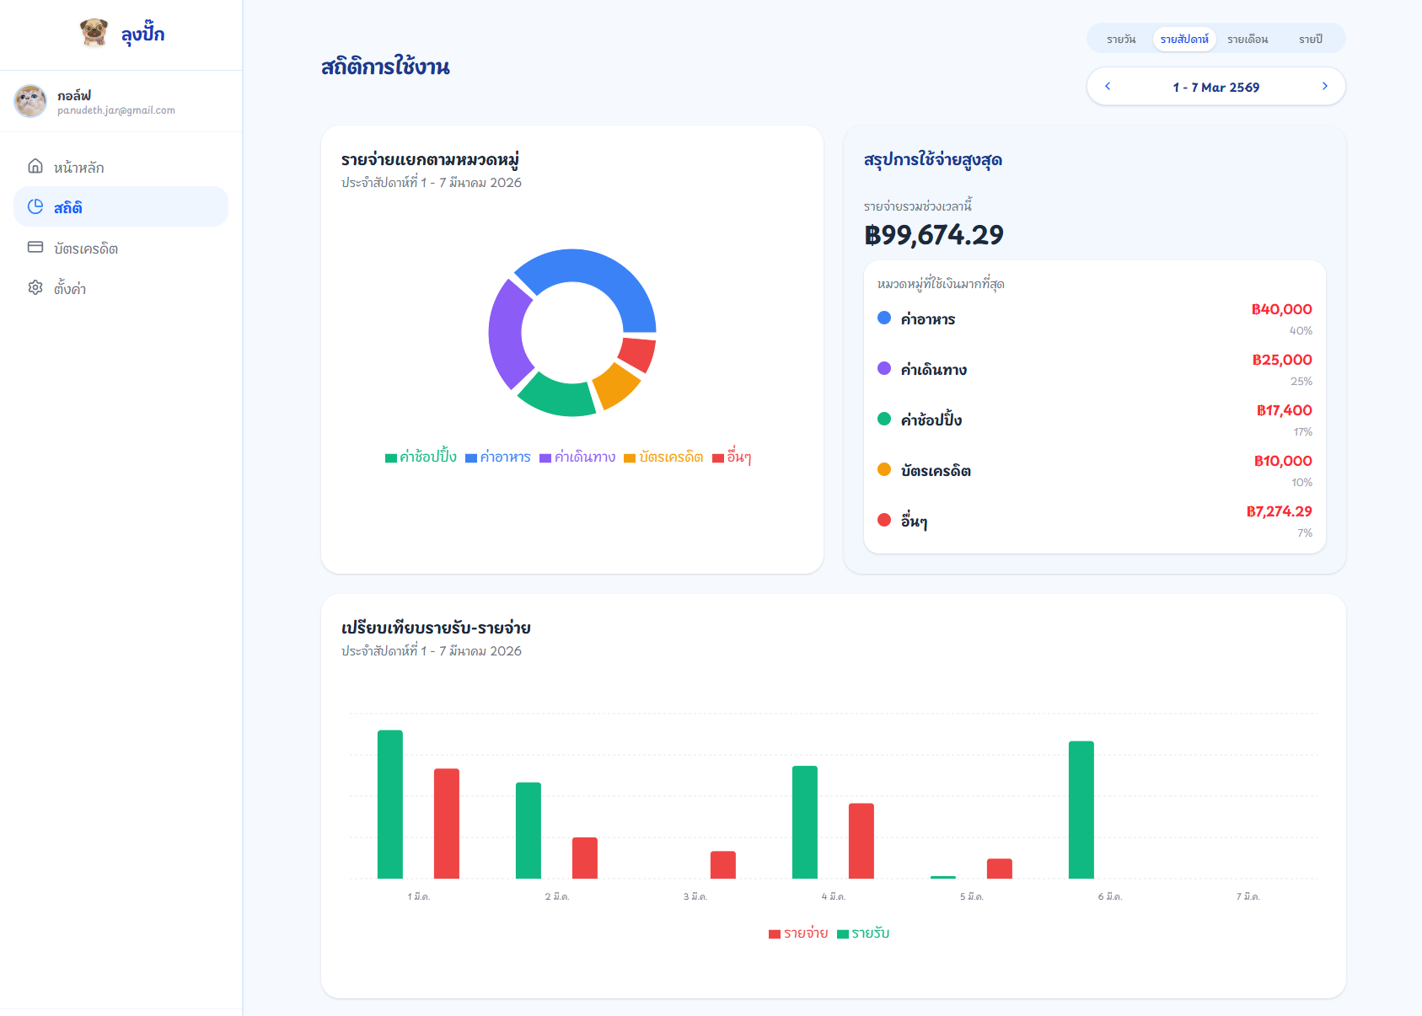Toggle รายรับ legend in bar chart

[x=863, y=933]
